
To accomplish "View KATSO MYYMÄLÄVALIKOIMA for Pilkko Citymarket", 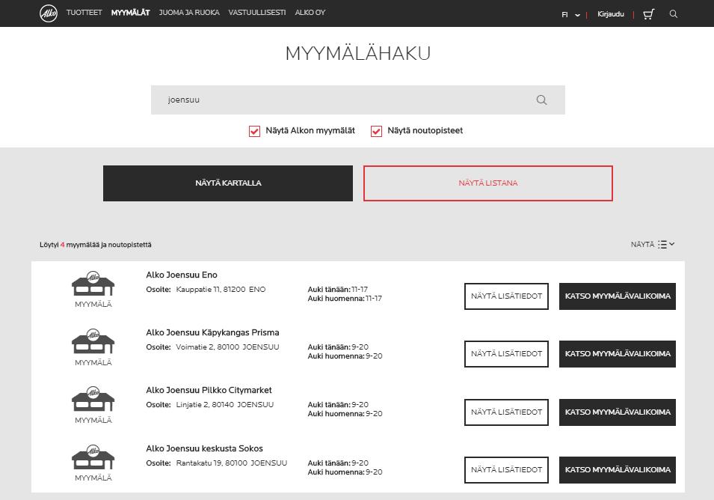I will click(618, 412).
